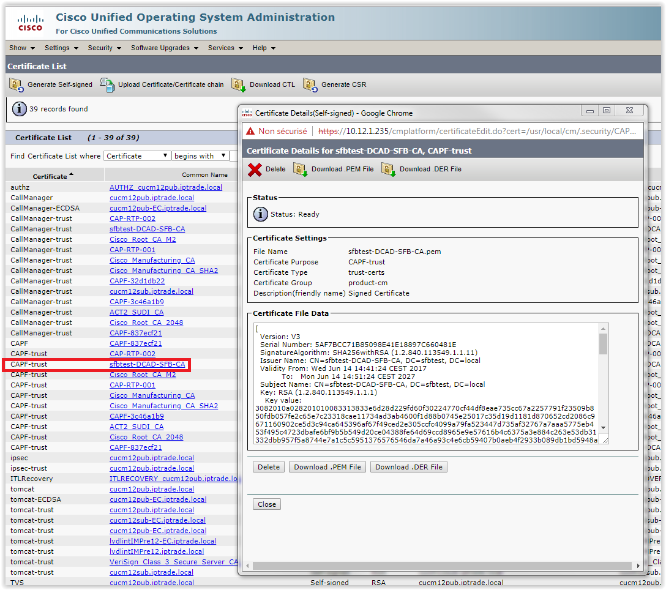This screenshot has width=666, height=590.
Task: Click the Common Name column header
Action: click(x=204, y=175)
